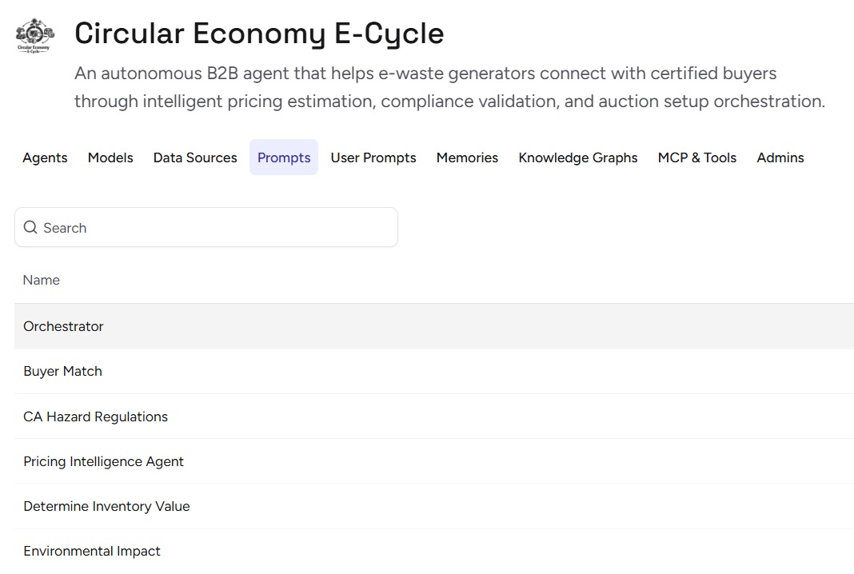Select the Environmental Impact prompt
The image size is (854, 574).
[x=92, y=551]
